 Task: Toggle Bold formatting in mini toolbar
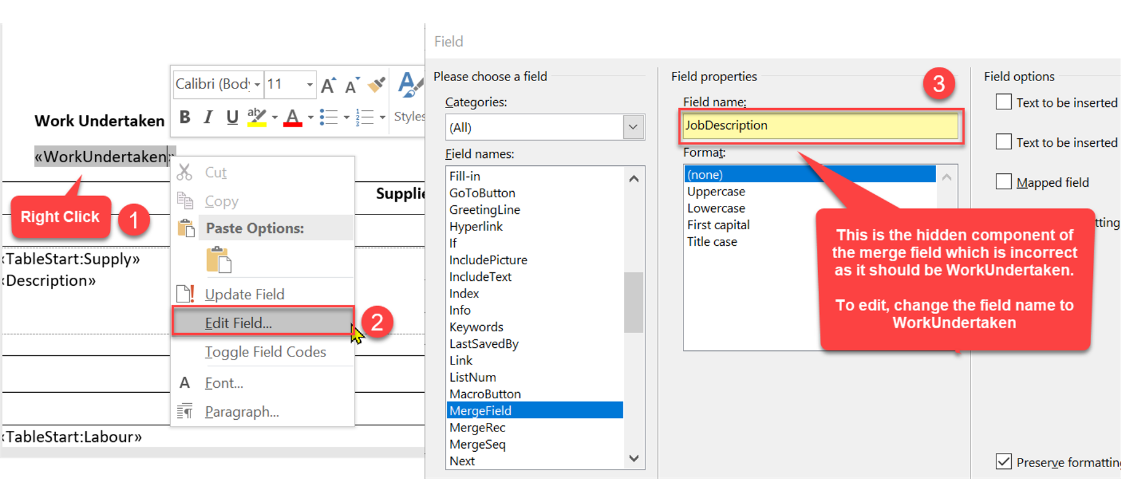[184, 117]
